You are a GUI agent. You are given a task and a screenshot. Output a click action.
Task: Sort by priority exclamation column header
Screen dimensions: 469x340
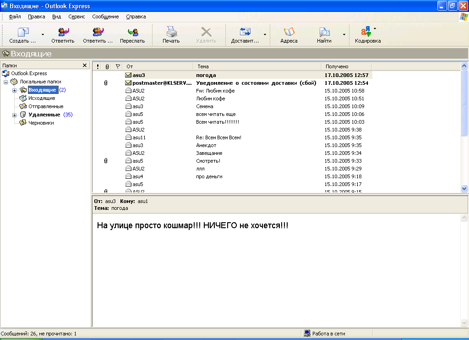pyautogui.click(x=98, y=66)
